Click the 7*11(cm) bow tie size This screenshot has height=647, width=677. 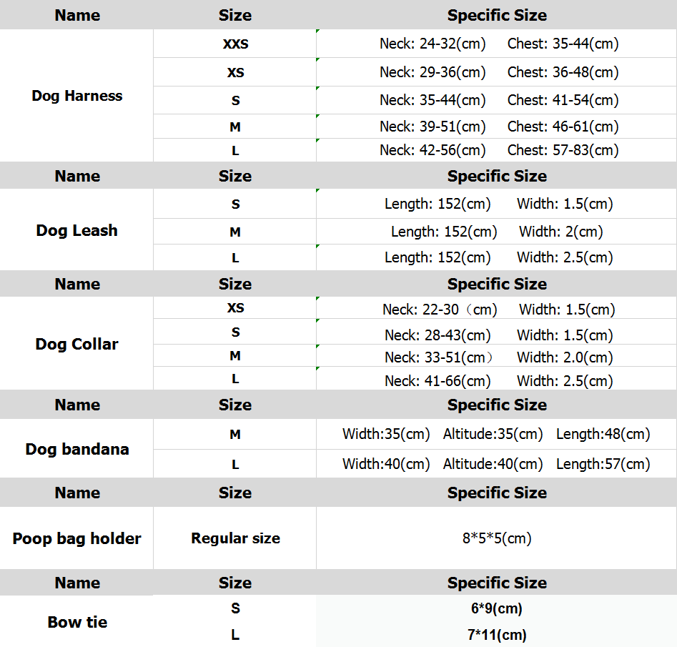tap(497, 635)
